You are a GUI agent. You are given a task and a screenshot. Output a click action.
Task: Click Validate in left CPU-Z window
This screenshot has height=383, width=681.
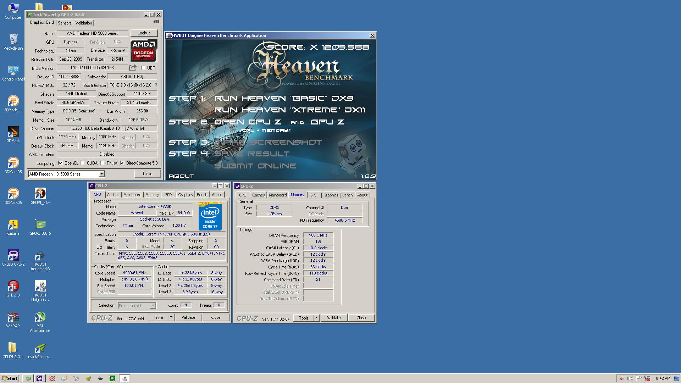coord(188,317)
